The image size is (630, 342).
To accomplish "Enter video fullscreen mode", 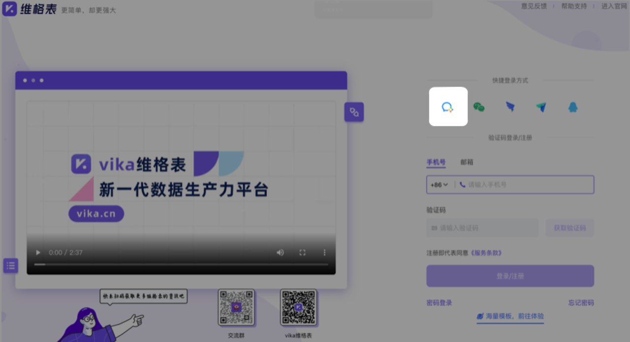I will (302, 252).
